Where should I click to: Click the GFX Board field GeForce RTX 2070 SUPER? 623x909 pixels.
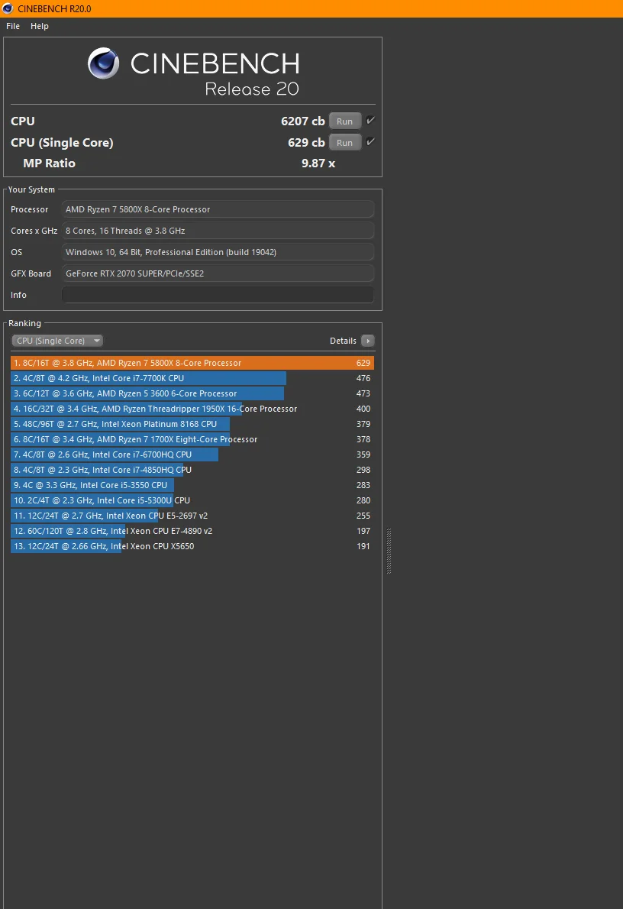click(218, 273)
